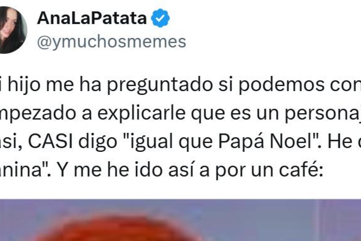Open AnaLaPatata's profile picture

13,30
